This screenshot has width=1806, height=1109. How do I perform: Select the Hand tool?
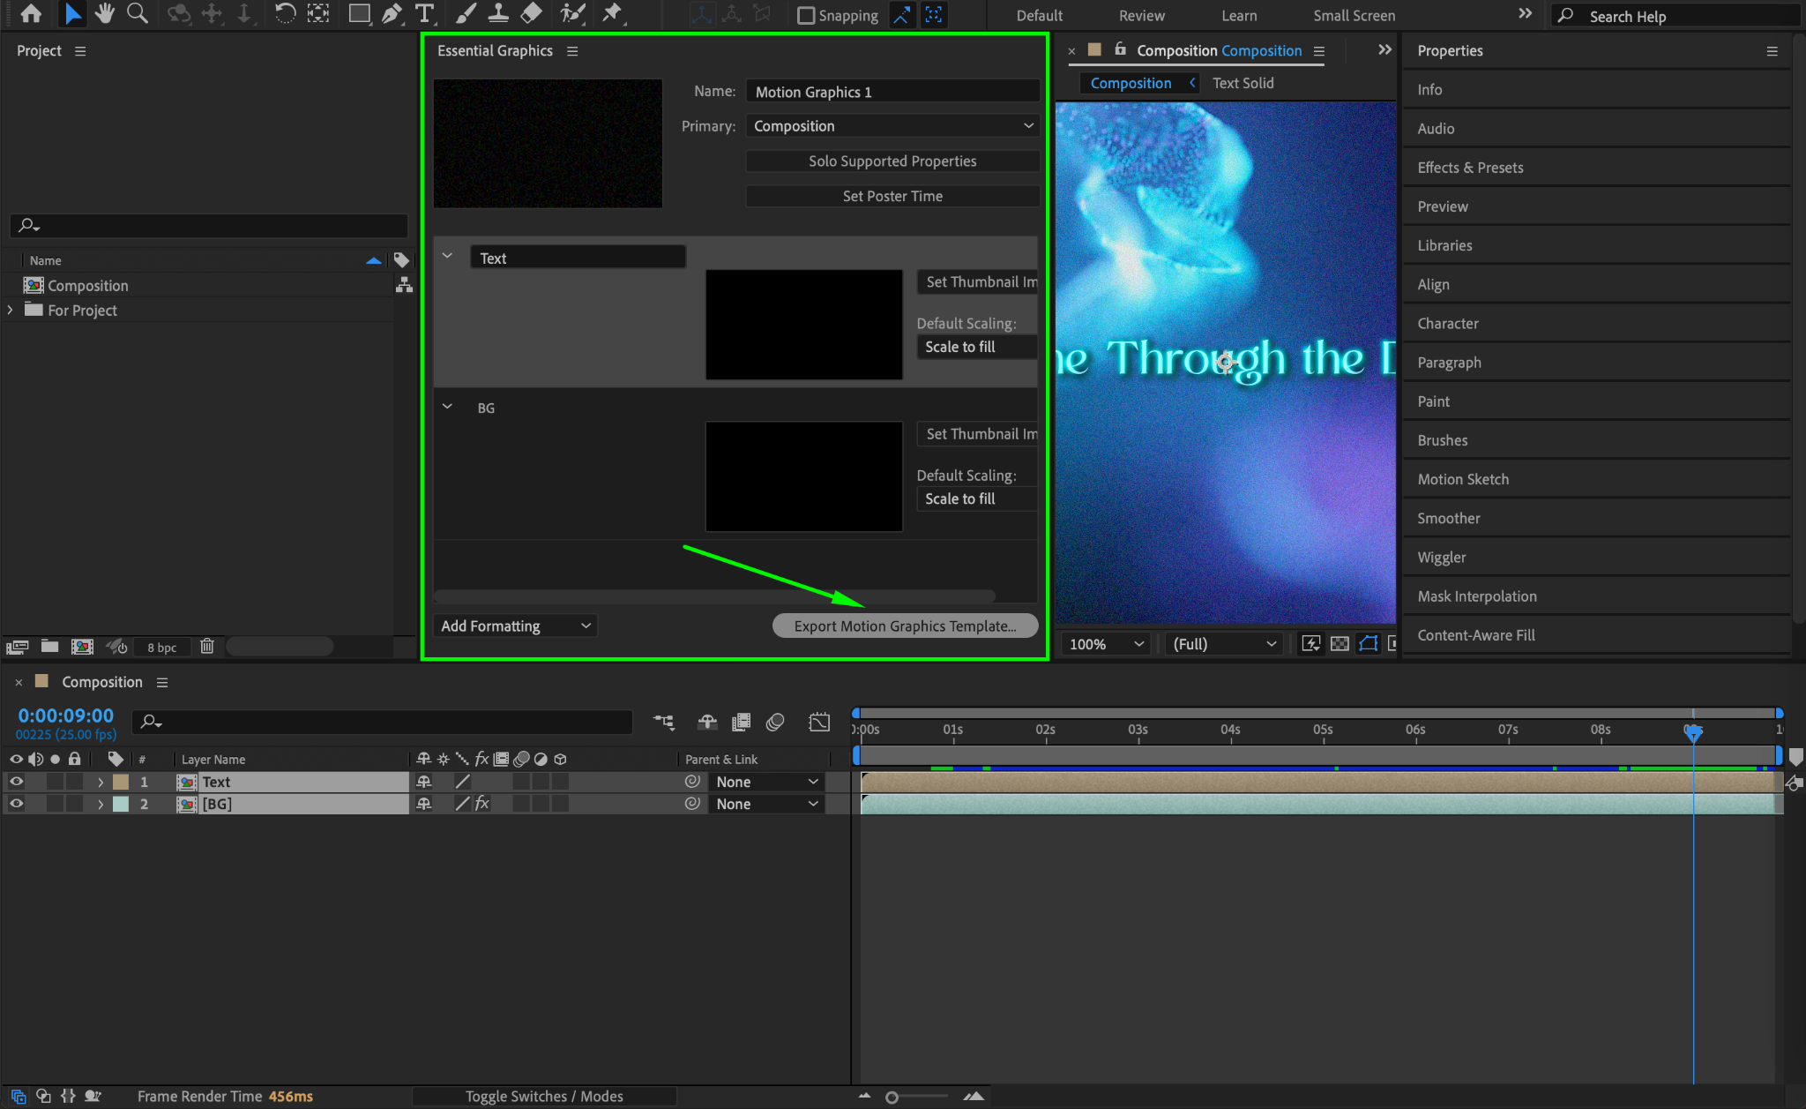pos(105,13)
